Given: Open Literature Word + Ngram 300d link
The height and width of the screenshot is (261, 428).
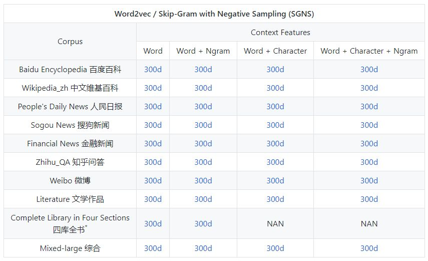Looking at the screenshot, I should tap(203, 199).
